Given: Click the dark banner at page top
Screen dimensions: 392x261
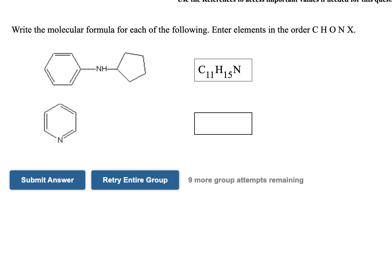Looking at the screenshot, I should [272, 2].
